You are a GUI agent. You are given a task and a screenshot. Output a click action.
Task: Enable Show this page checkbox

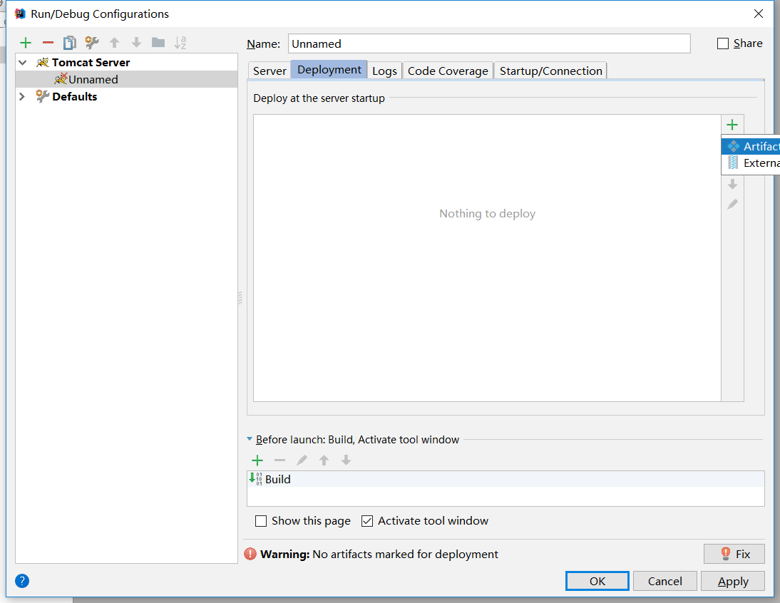point(261,521)
